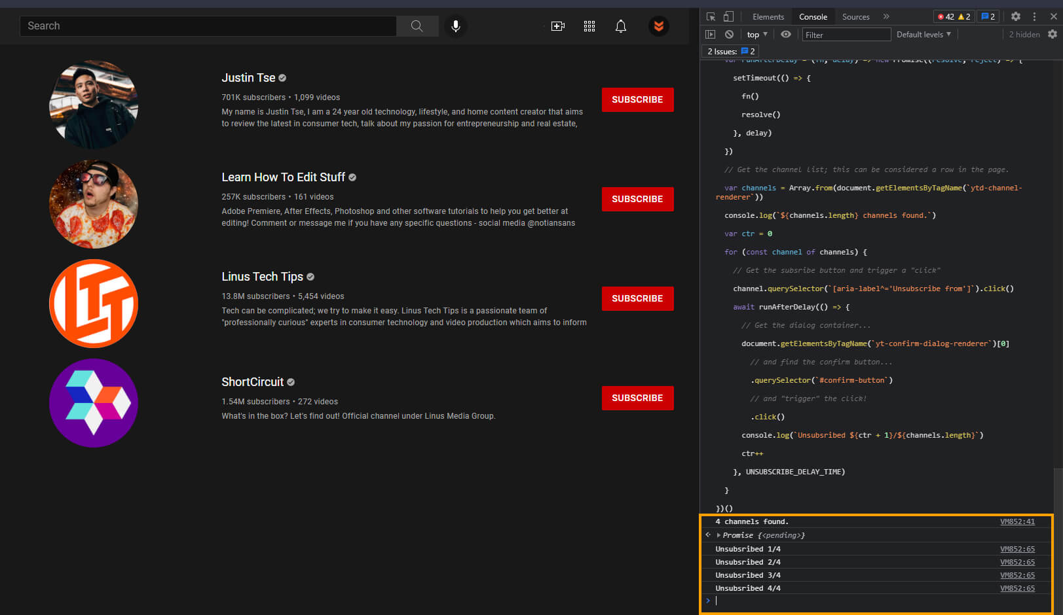
Task: Open Learn How To Edit Stuff title
Action: click(283, 177)
